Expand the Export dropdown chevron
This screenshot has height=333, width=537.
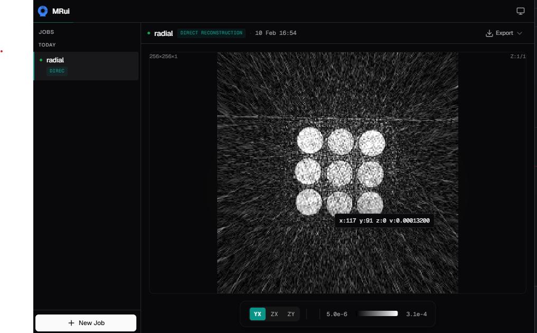pos(519,33)
